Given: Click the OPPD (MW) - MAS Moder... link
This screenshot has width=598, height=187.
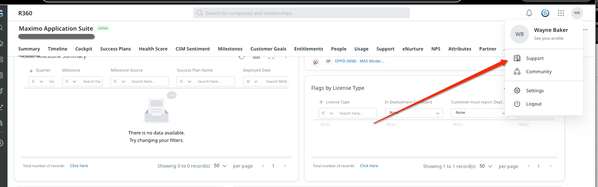Looking at the screenshot, I should click(x=359, y=61).
